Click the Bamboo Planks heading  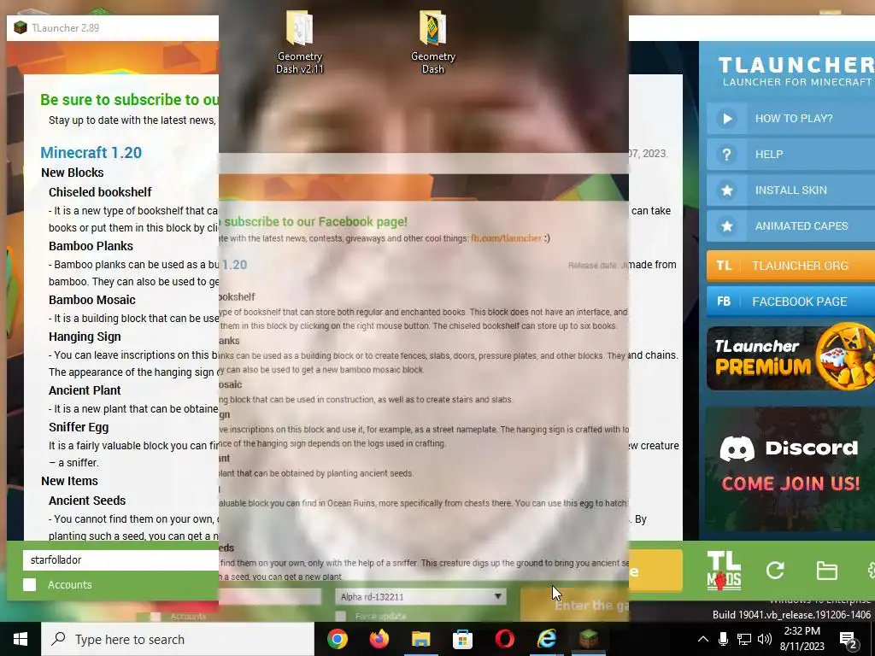point(91,246)
